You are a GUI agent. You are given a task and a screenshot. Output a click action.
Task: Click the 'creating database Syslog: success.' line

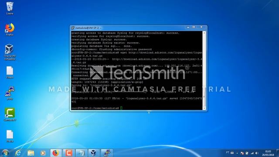point(99,40)
